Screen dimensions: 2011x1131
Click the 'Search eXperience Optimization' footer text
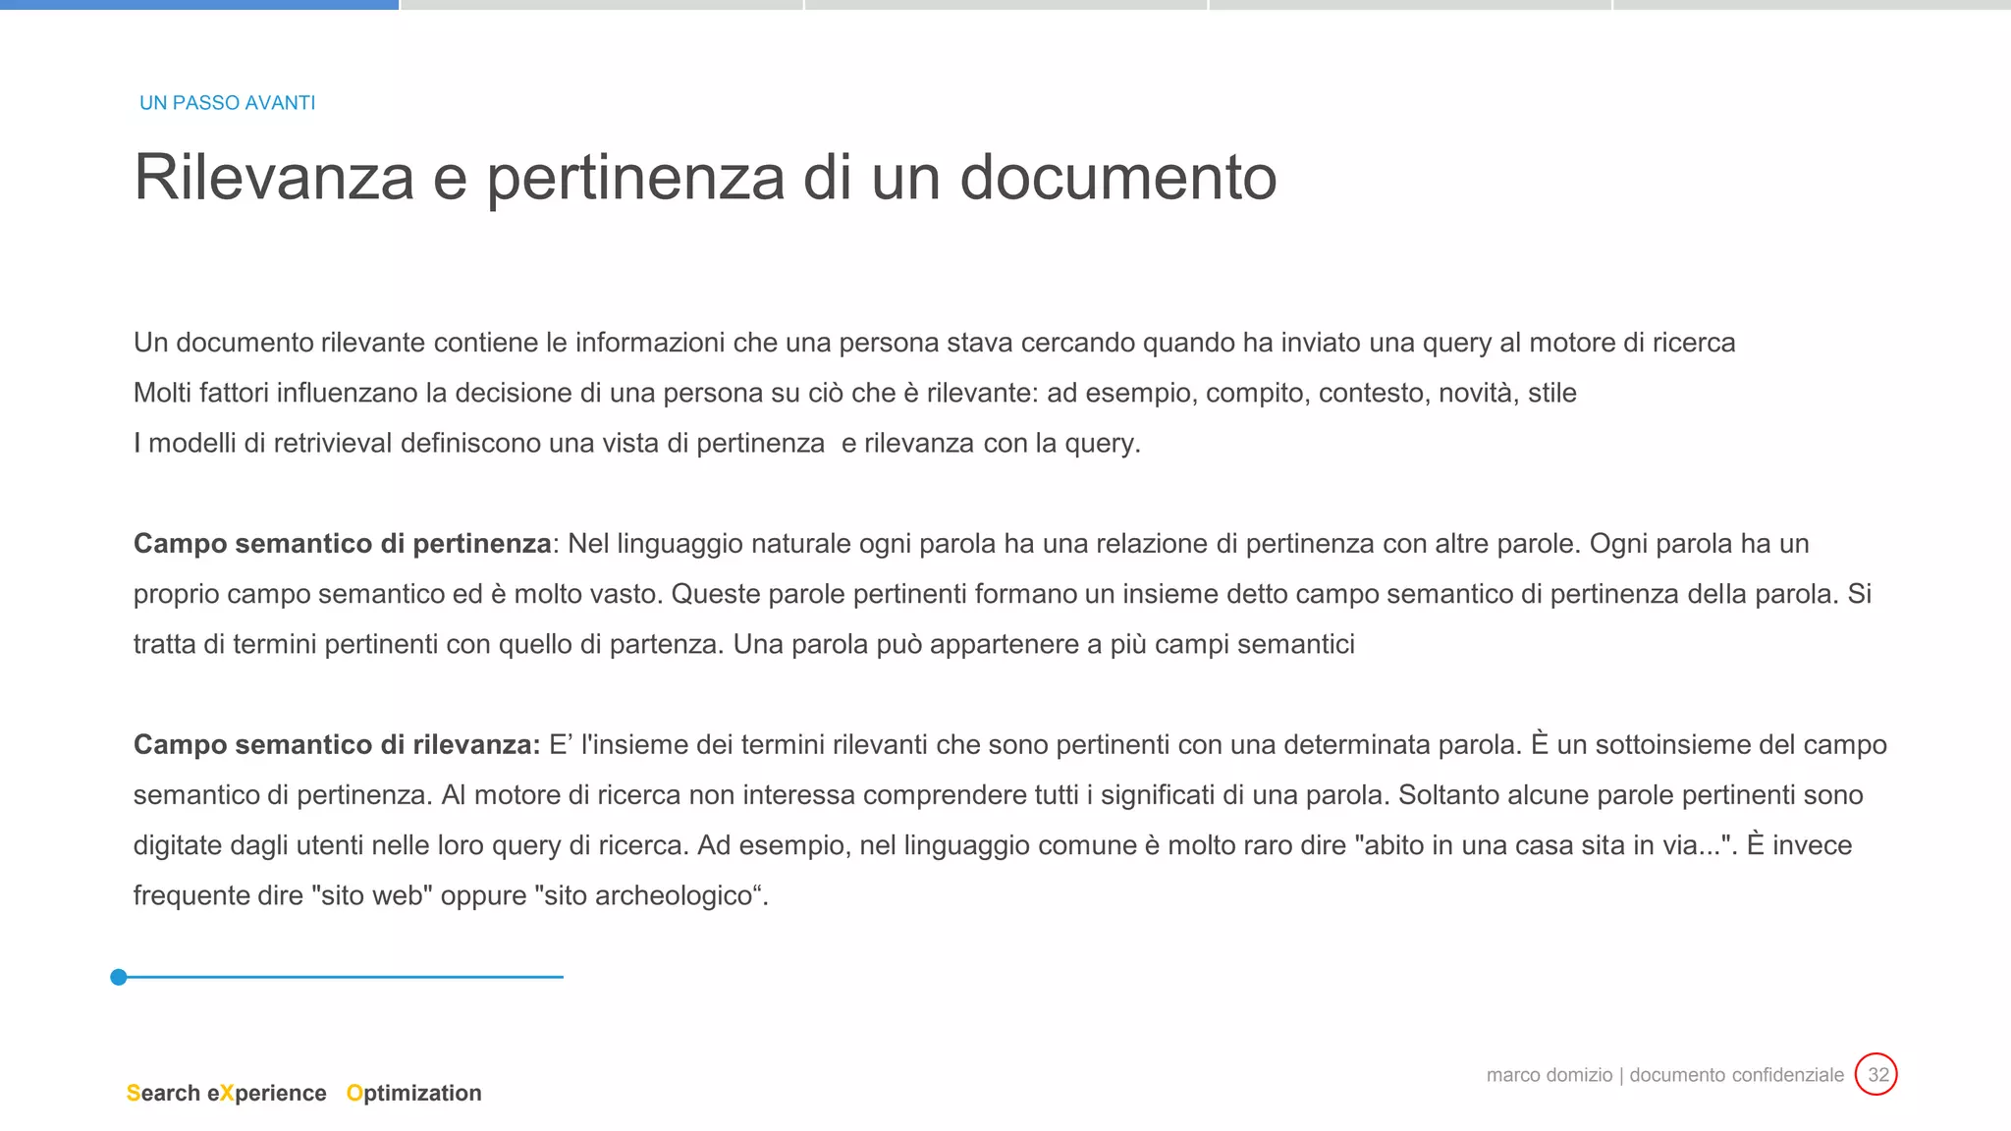click(x=304, y=1093)
